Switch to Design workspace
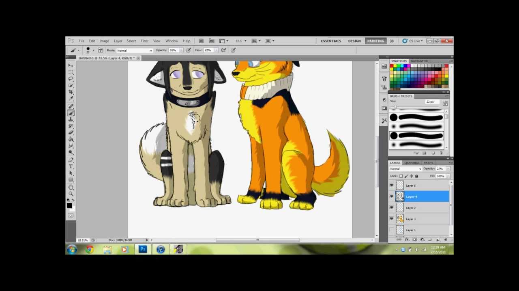 (354, 41)
